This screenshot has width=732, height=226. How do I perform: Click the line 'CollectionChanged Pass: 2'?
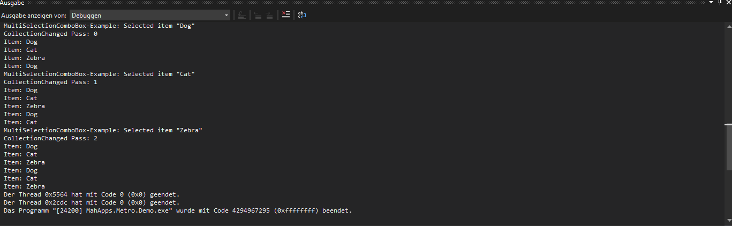point(50,139)
